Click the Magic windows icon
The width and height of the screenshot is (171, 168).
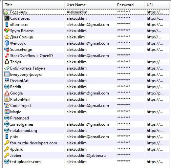pos(7,112)
